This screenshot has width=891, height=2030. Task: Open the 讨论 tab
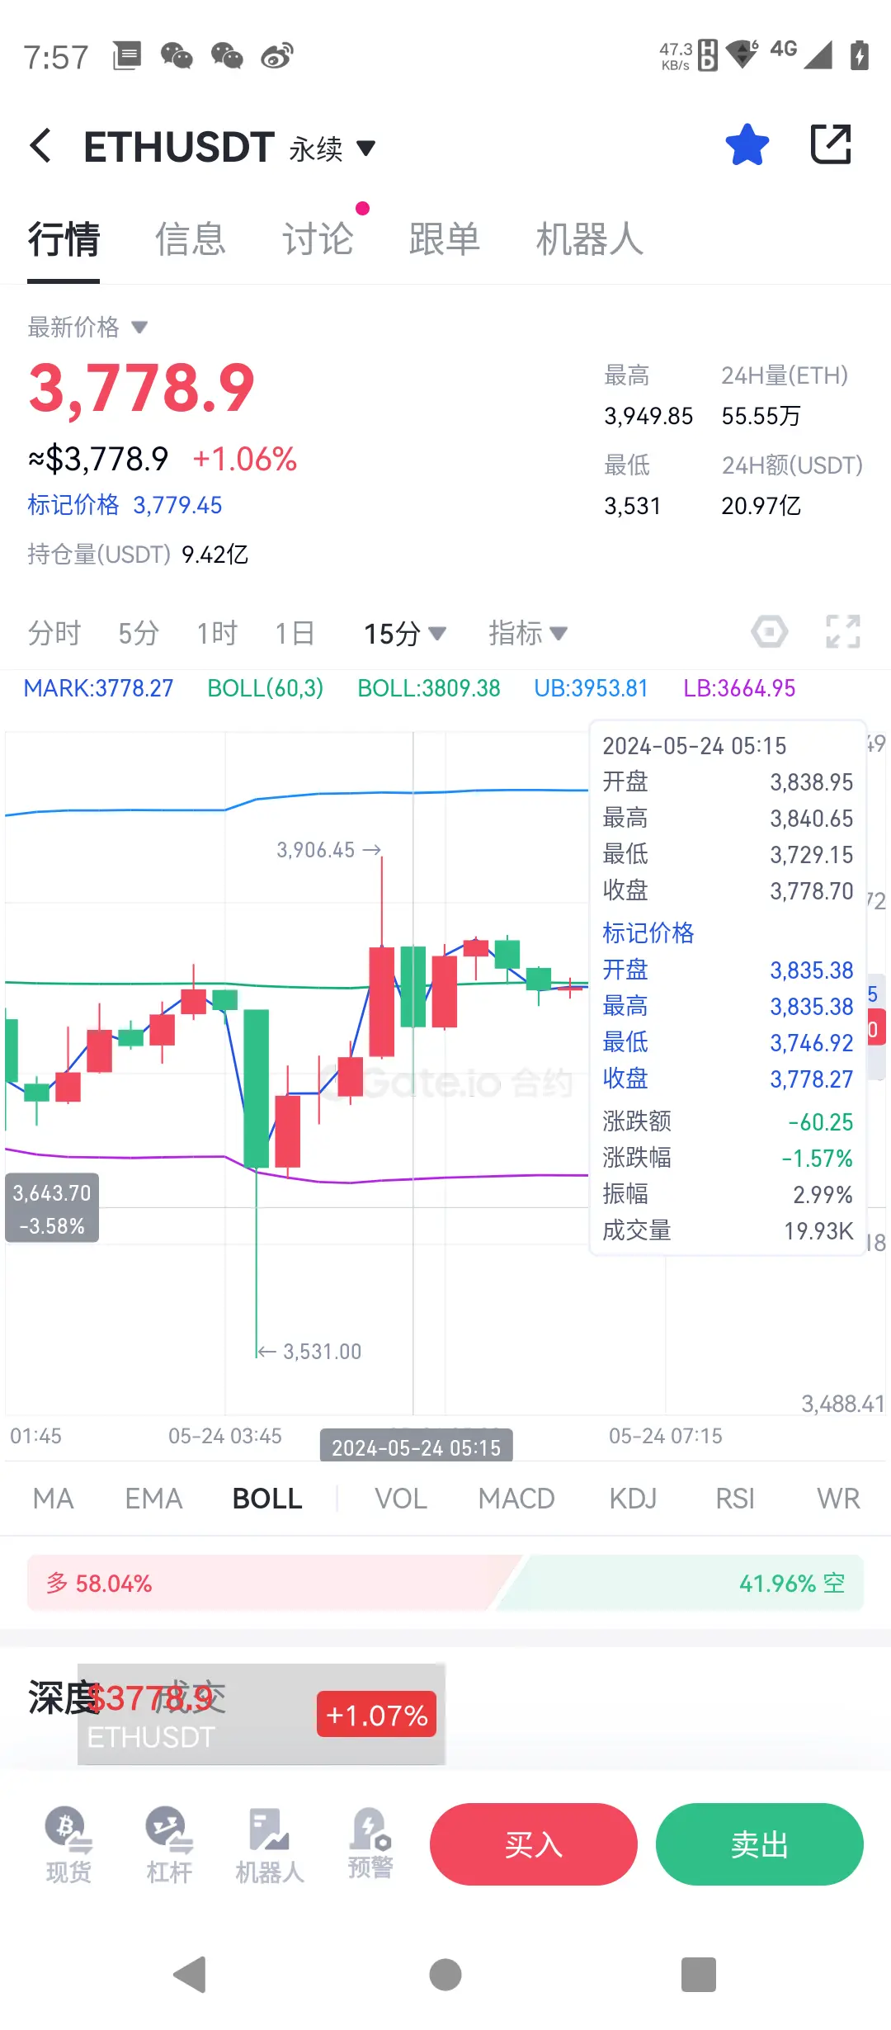(x=318, y=239)
